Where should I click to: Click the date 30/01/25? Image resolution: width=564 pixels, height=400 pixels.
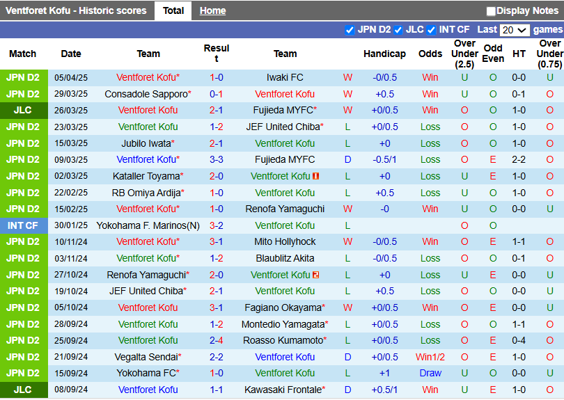click(x=71, y=225)
